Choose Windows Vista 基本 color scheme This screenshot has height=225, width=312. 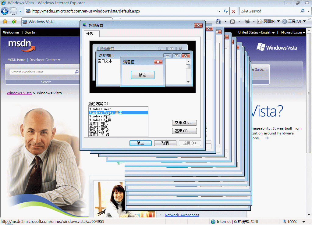(x=118, y=112)
